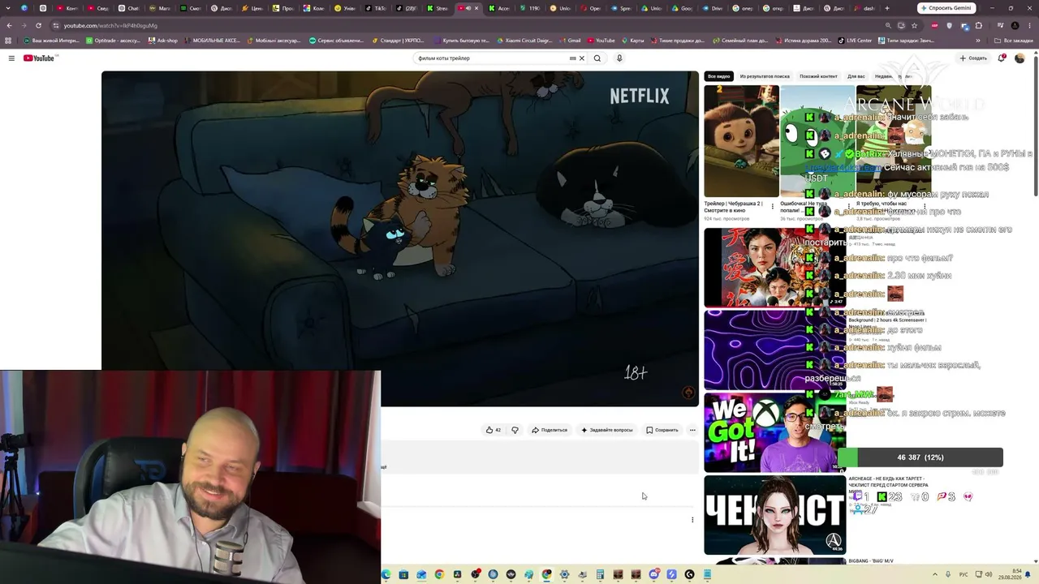Open the LIVE Center bookmark
This screenshot has height=584, width=1039.
(x=855, y=41)
